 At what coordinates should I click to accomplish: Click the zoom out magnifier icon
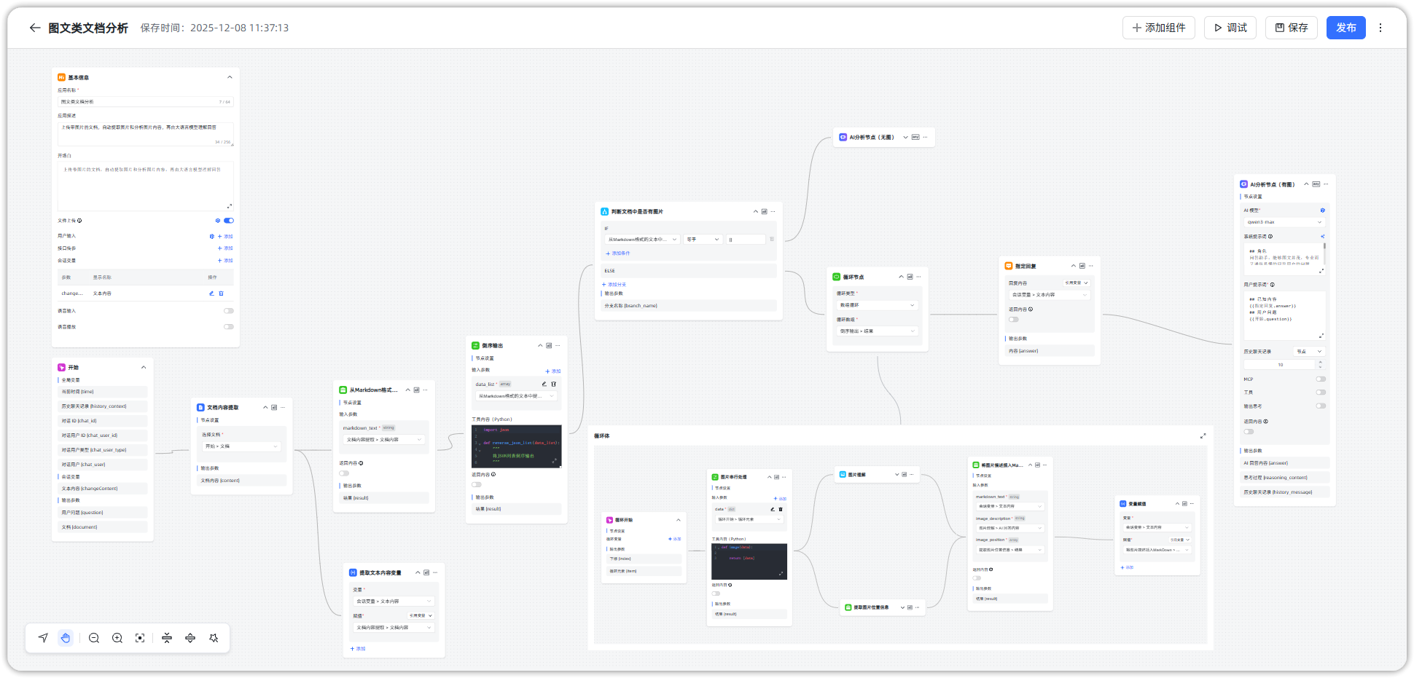pos(94,638)
